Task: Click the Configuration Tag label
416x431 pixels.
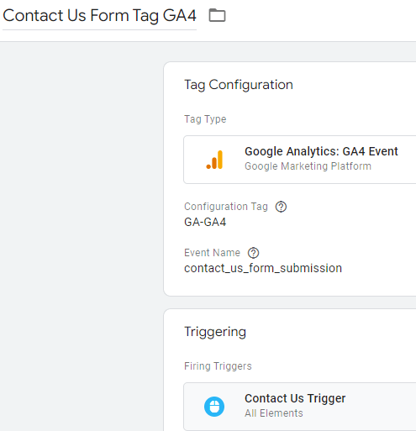Action: (x=226, y=207)
